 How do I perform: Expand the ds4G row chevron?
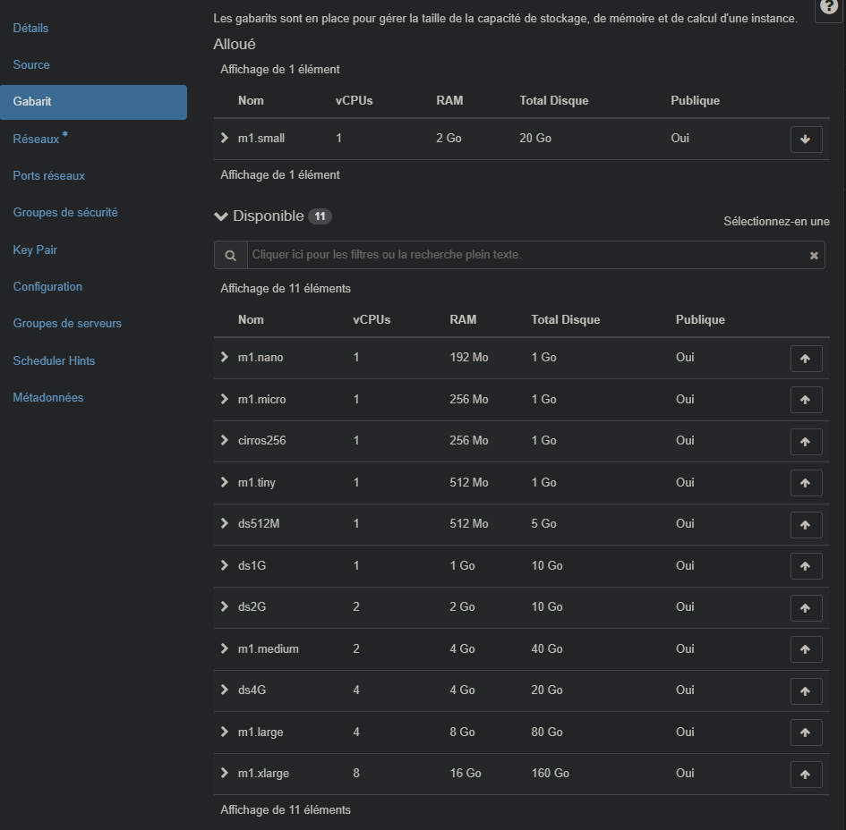(x=225, y=690)
